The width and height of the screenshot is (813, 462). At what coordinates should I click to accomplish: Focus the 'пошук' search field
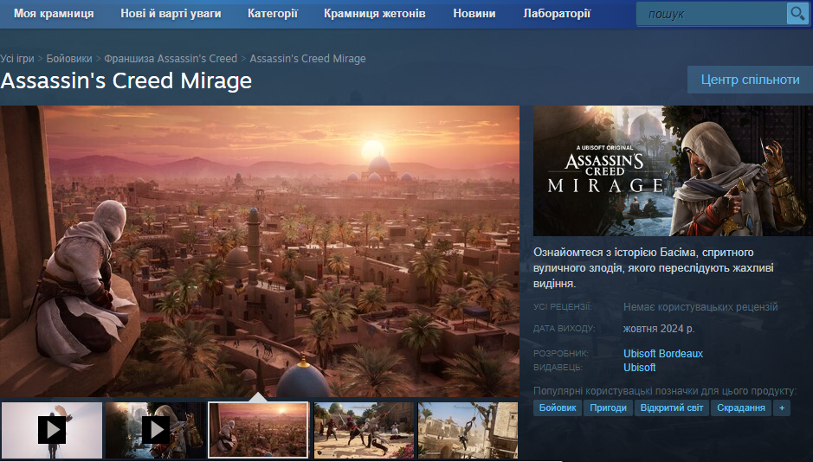coord(710,14)
